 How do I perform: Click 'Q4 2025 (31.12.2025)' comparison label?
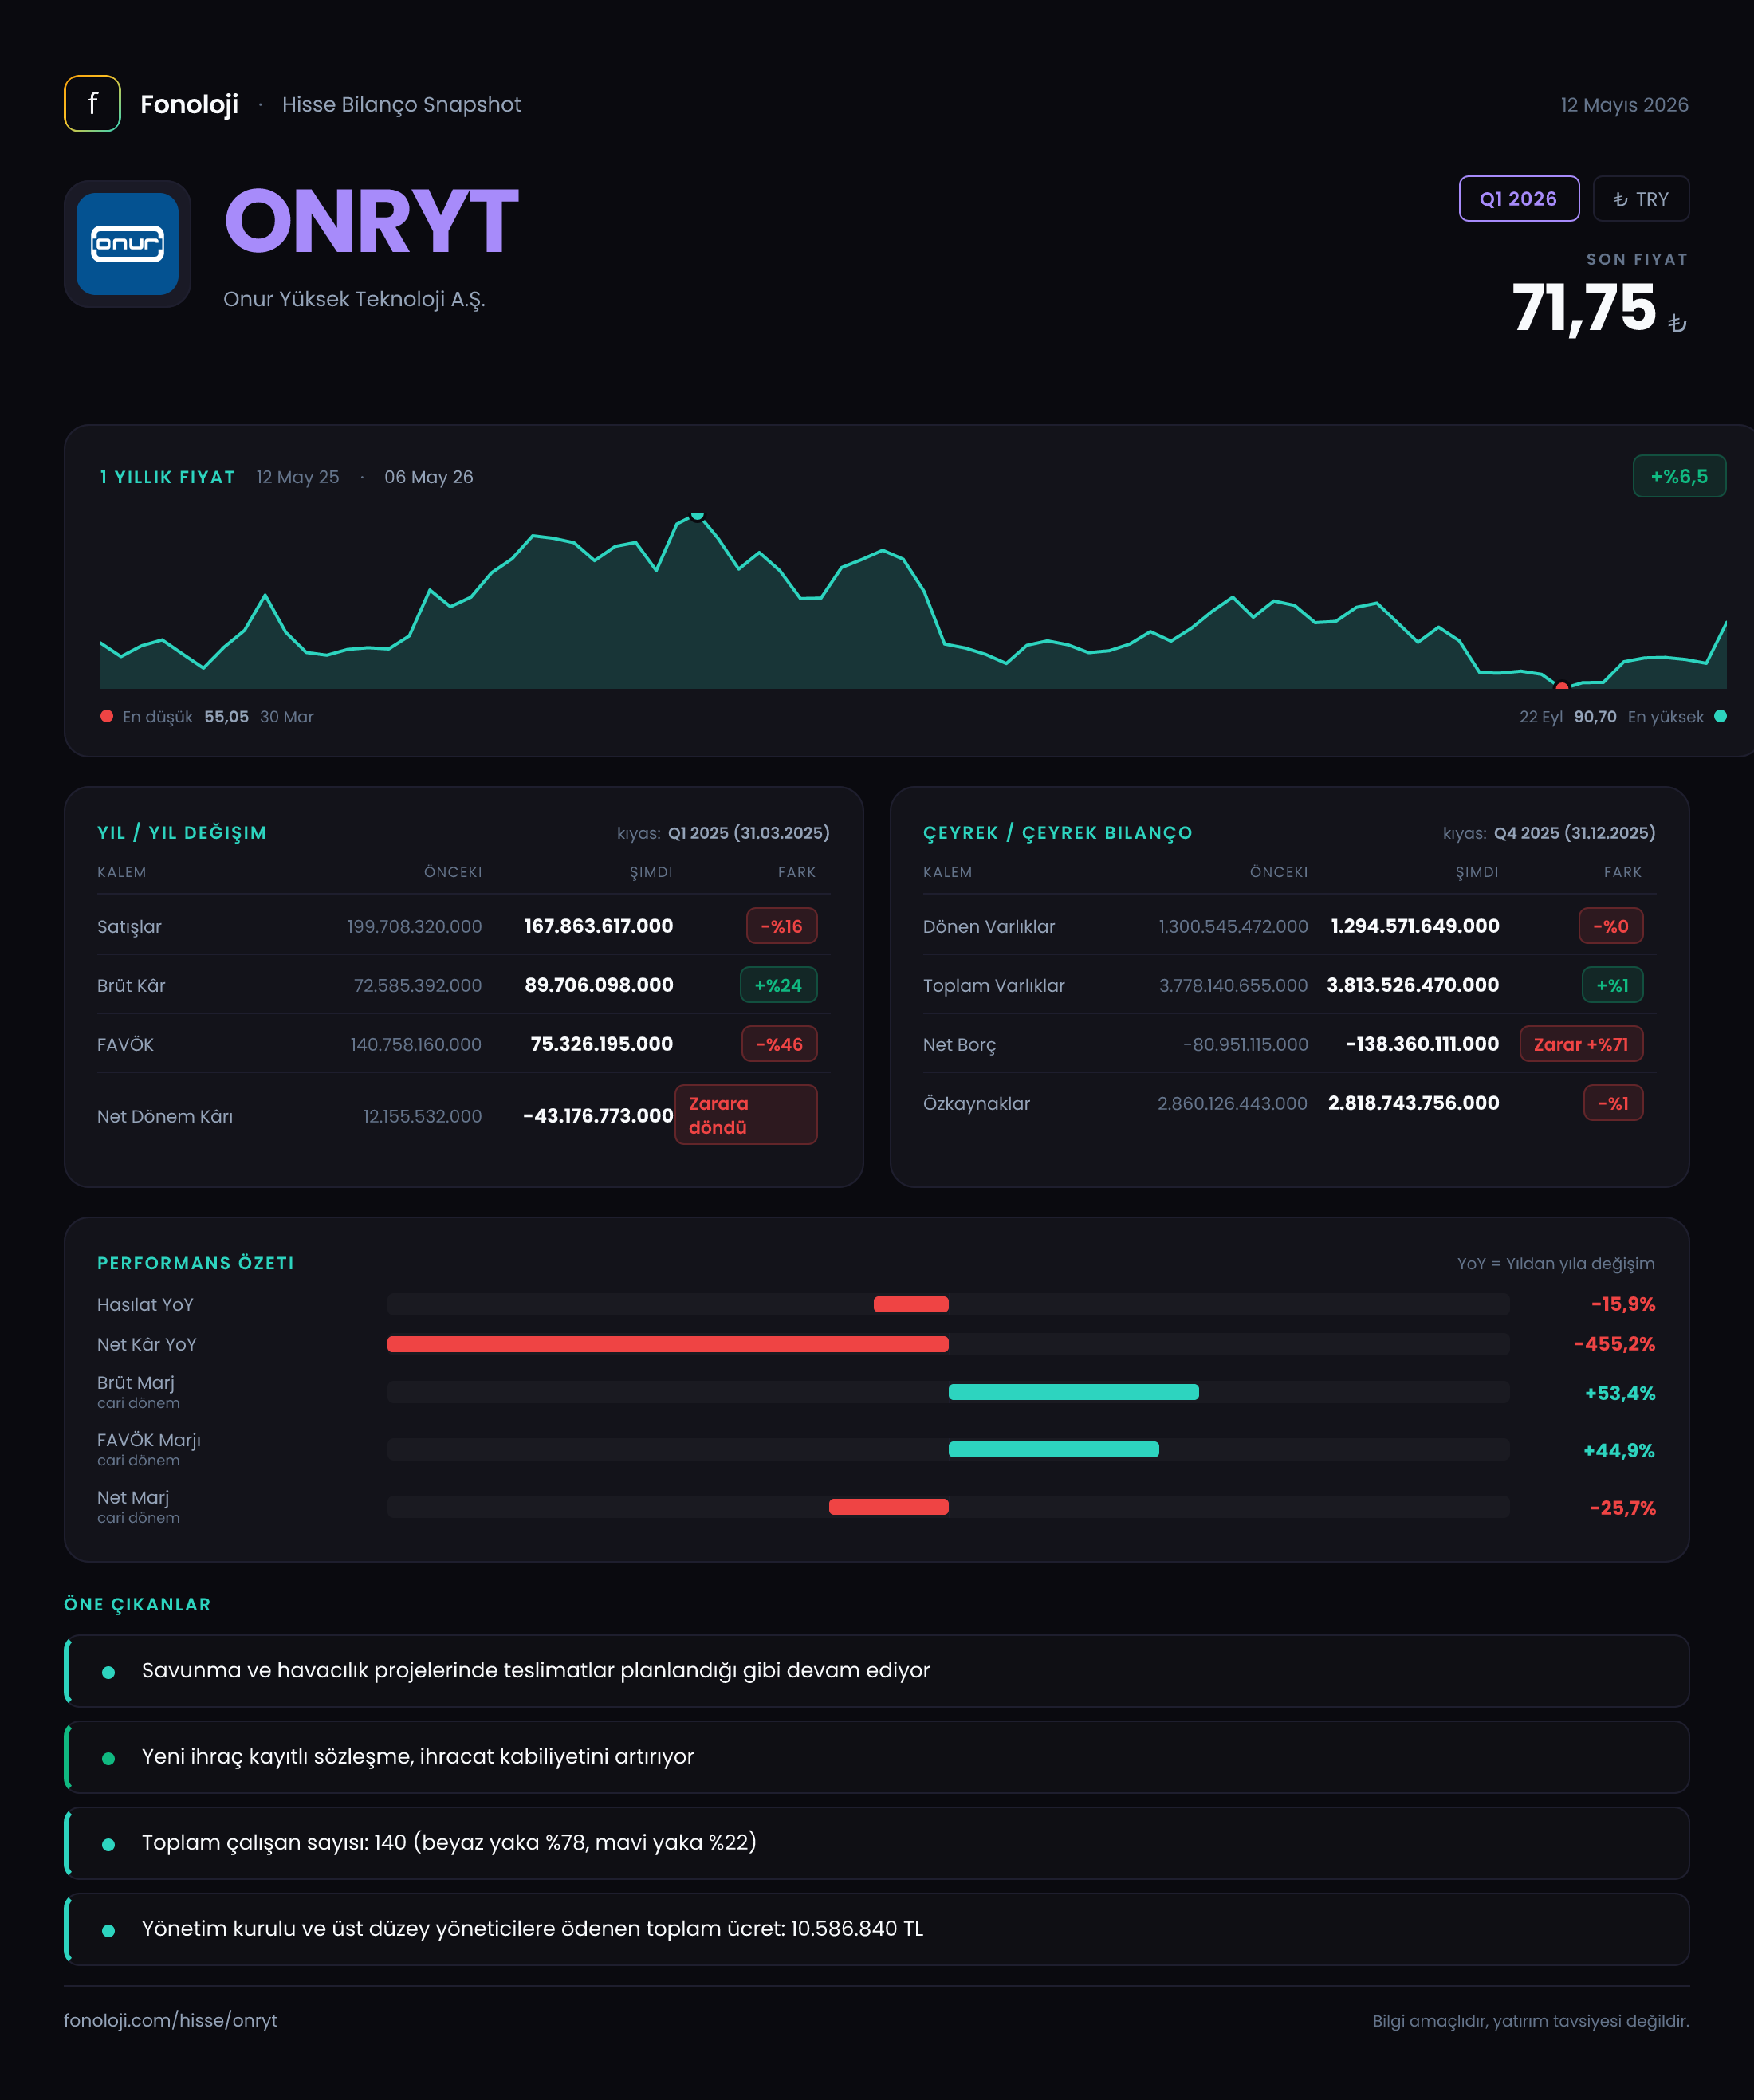[x=1574, y=833]
